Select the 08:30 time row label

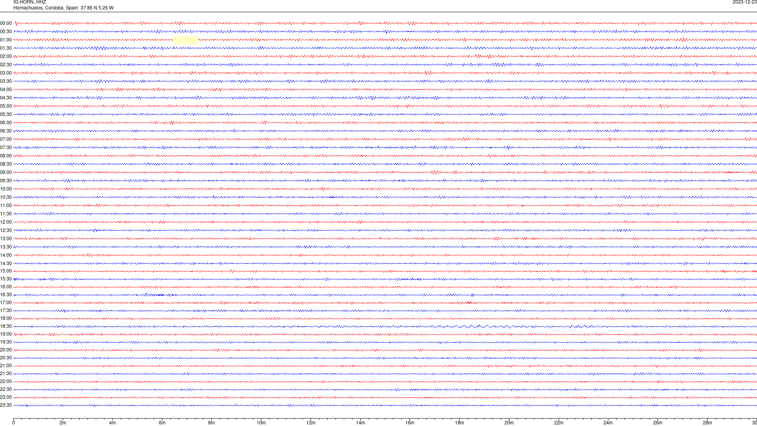(6, 164)
